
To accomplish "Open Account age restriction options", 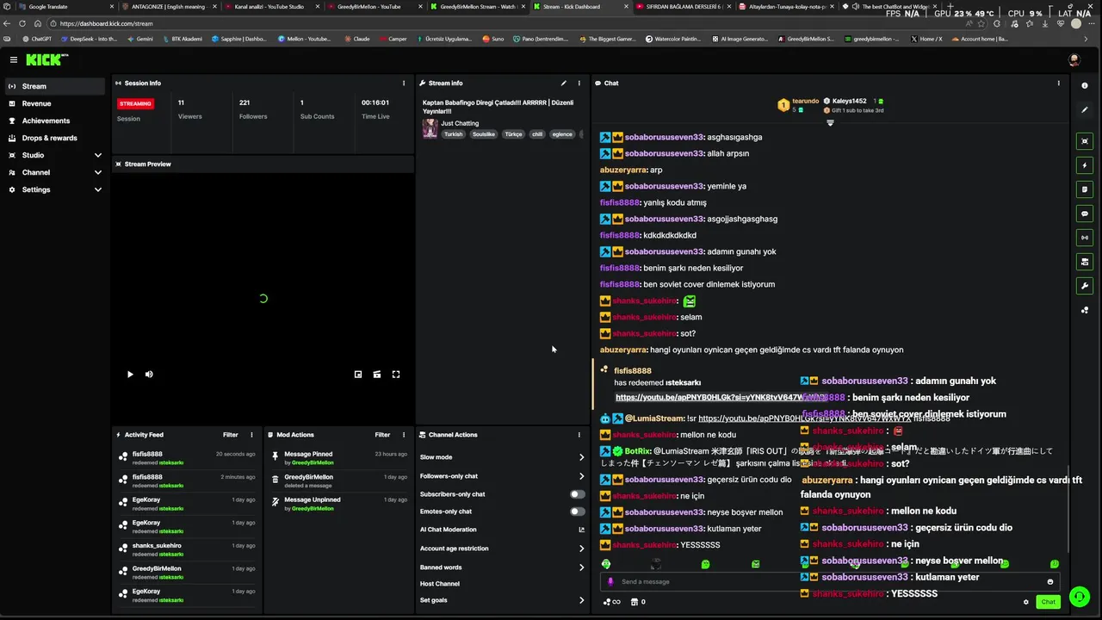I will pyautogui.click(x=581, y=549).
